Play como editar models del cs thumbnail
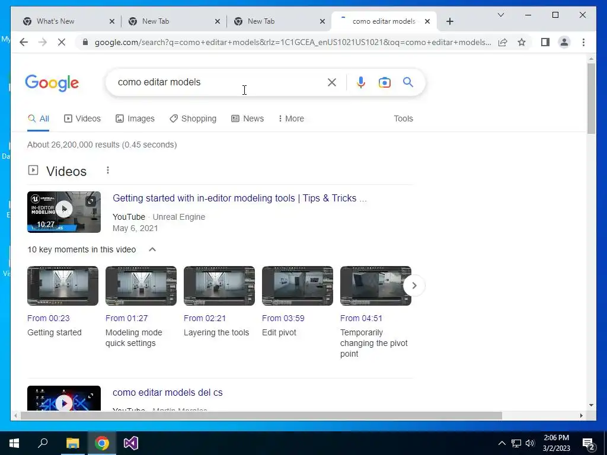Viewport: 607px width, 455px height. coord(64,399)
